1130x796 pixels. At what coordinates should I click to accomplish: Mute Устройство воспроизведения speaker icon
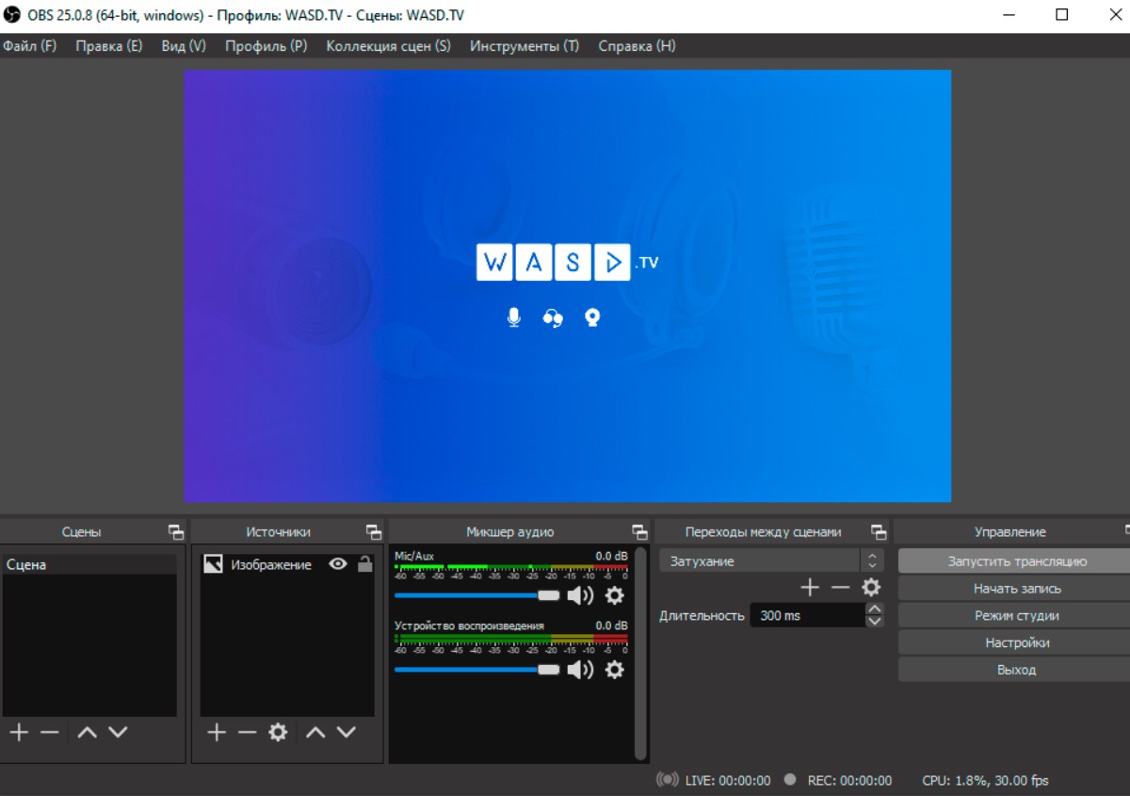pos(580,670)
